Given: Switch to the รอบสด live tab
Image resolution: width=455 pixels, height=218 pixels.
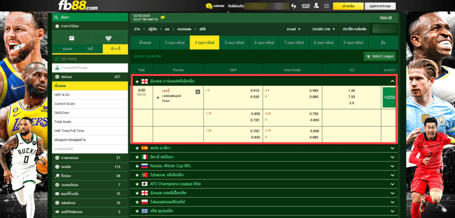Looking at the screenshot, I should click(x=67, y=49).
